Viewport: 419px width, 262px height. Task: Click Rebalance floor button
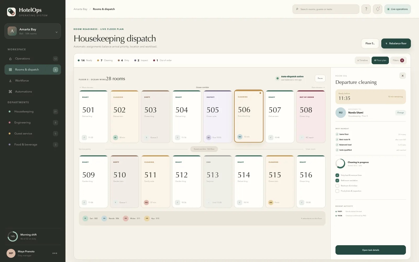coord(396,43)
